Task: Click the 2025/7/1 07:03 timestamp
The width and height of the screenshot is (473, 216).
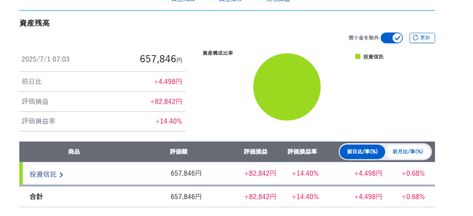Action: point(45,59)
